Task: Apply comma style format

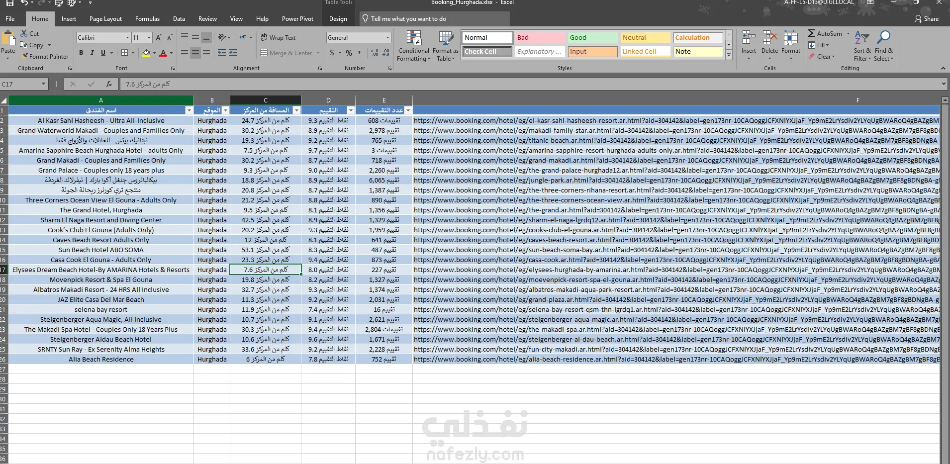Action: (359, 53)
